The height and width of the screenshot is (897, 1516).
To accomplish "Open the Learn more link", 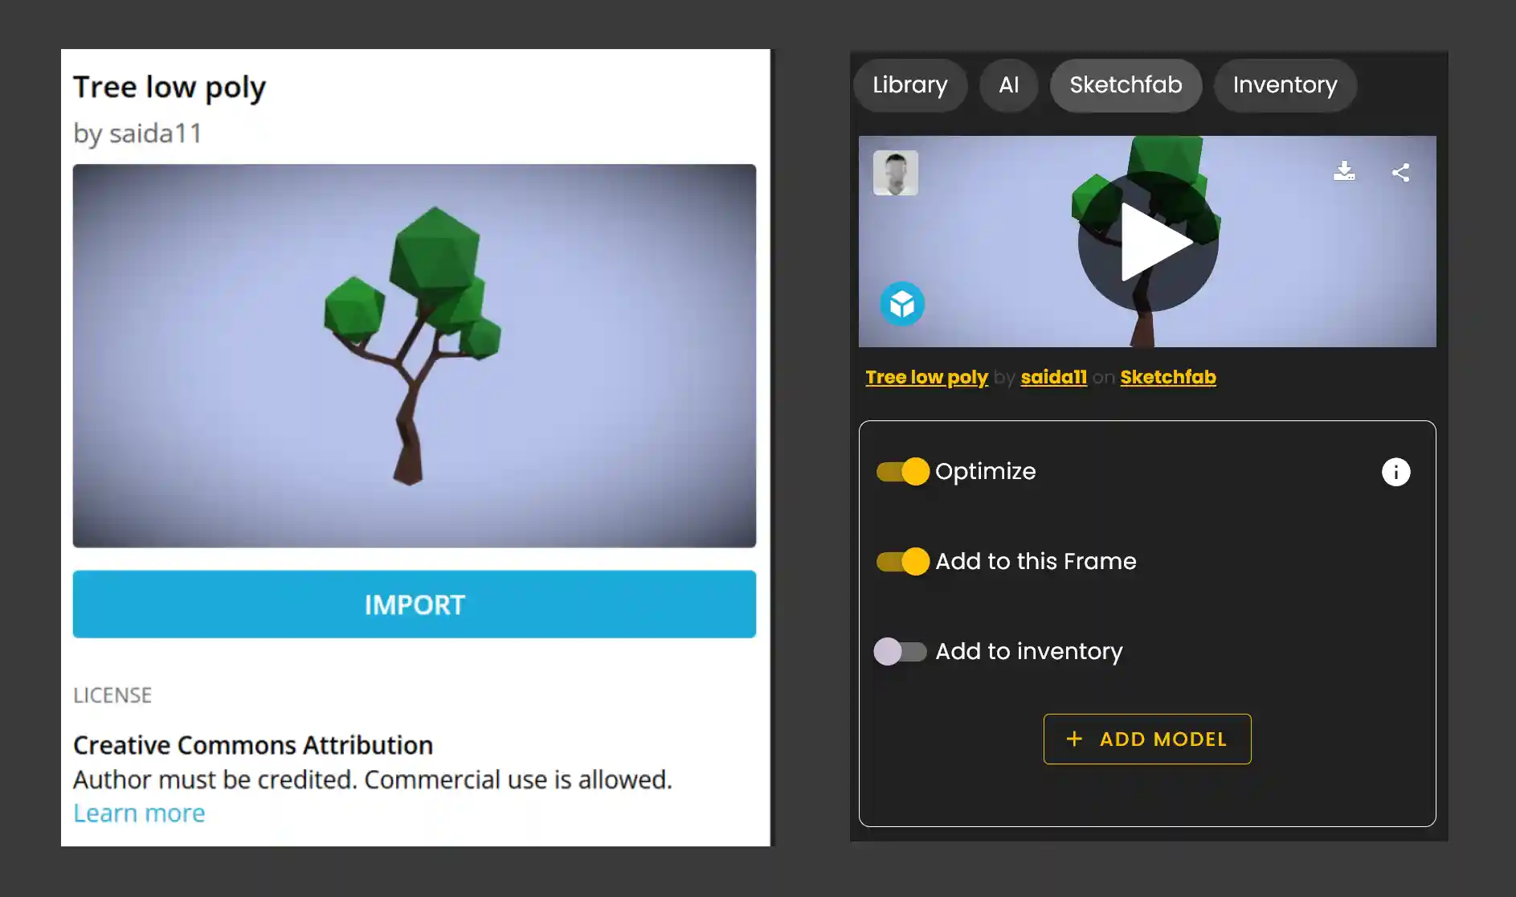I will pyautogui.click(x=138, y=813).
